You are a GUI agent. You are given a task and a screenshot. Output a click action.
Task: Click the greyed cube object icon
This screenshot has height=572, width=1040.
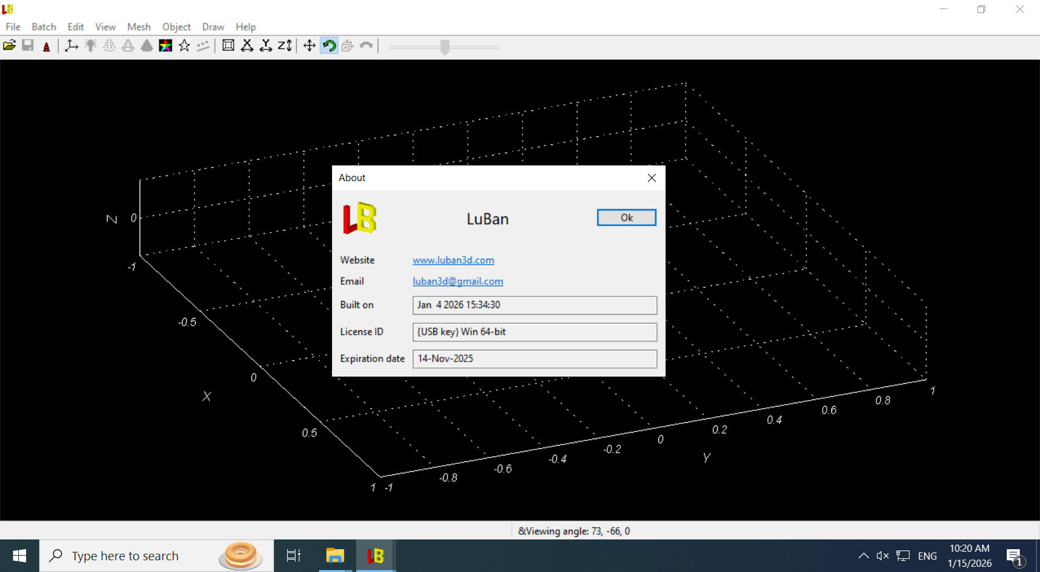pyautogui.click(x=347, y=46)
